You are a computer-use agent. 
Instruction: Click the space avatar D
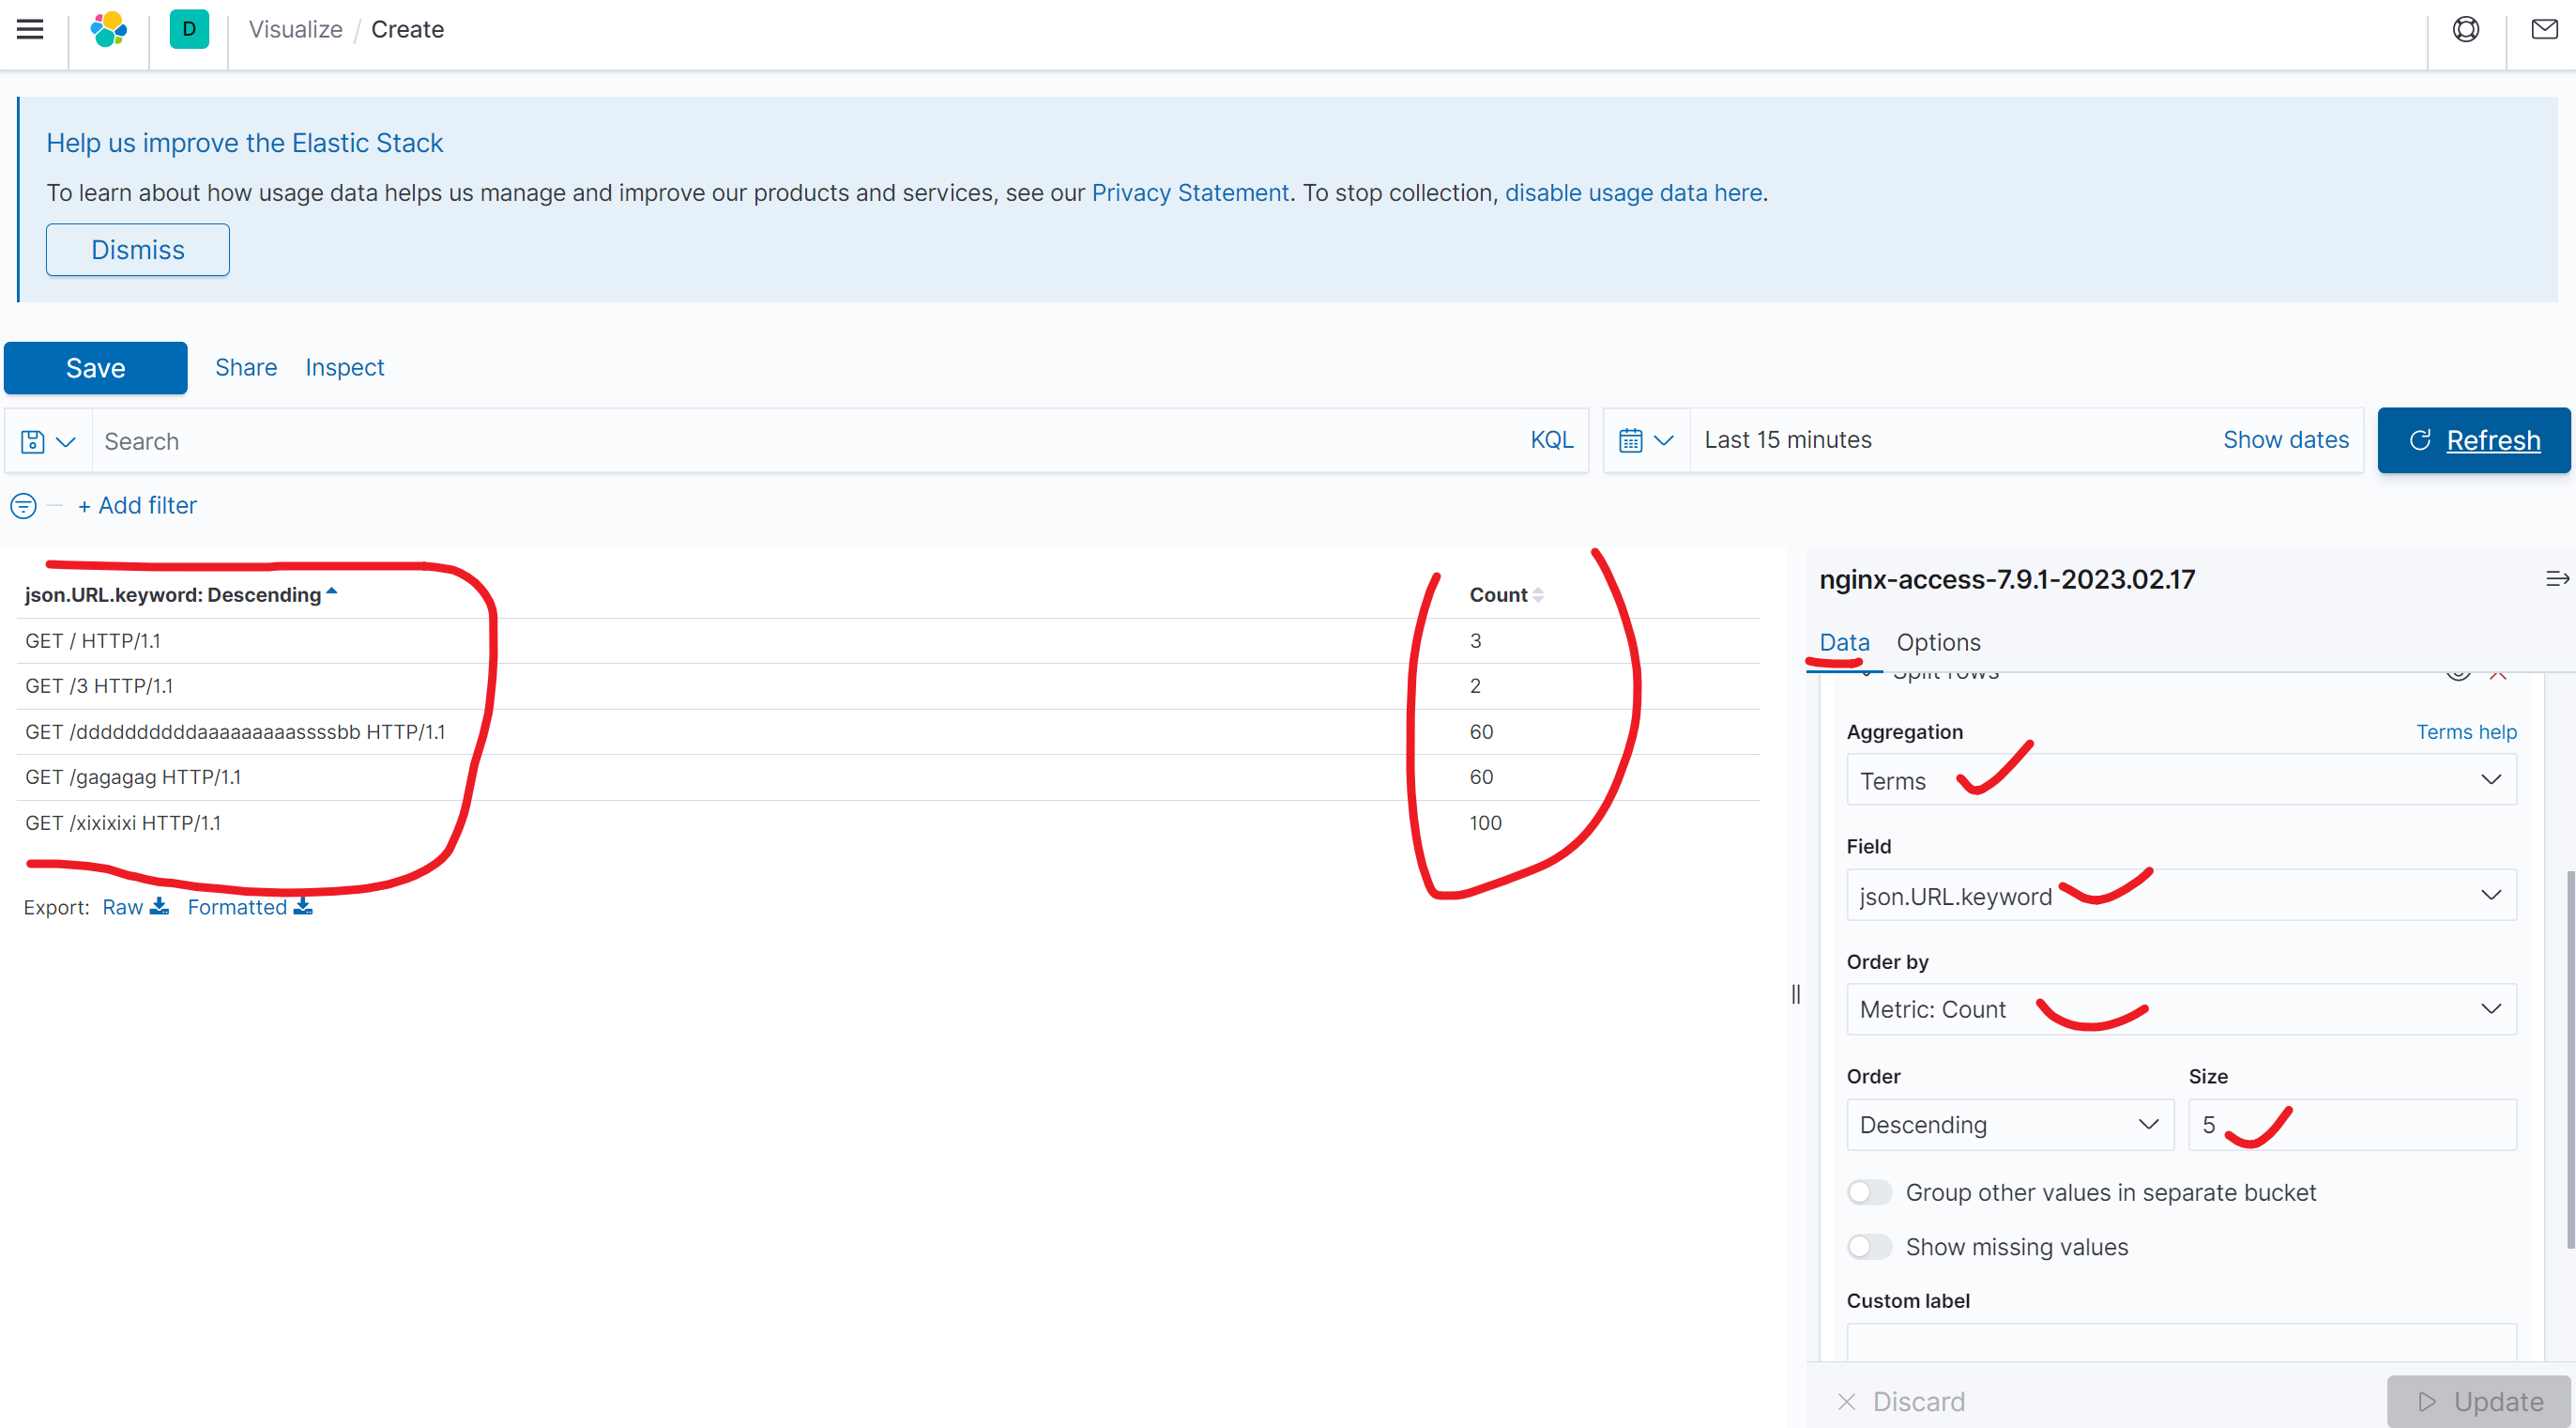(189, 29)
